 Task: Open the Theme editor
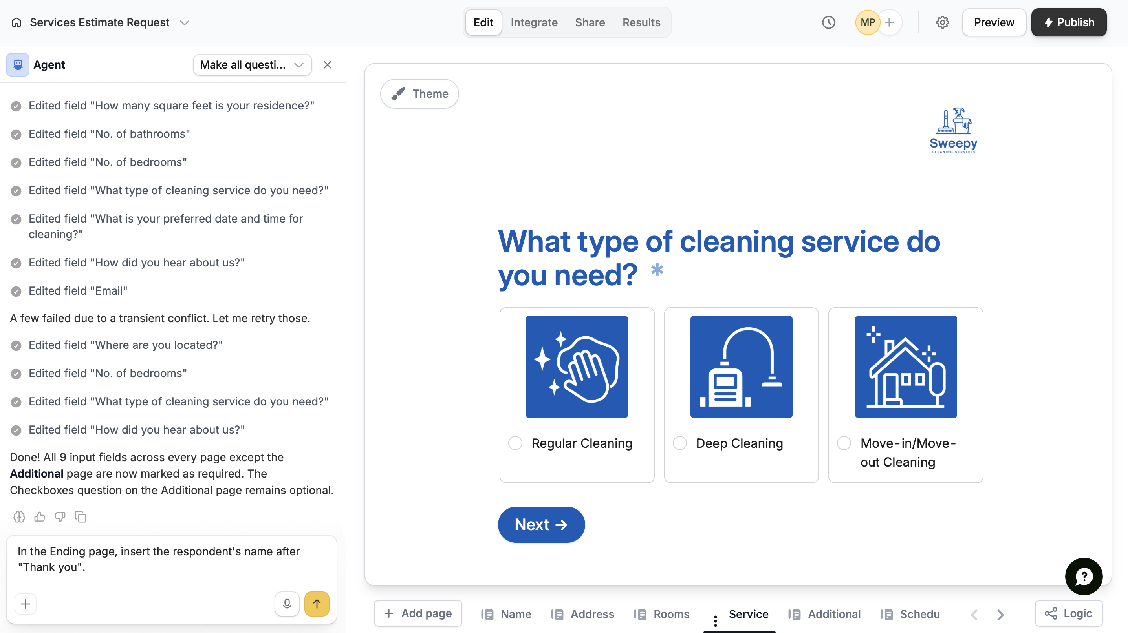(x=419, y=94)
